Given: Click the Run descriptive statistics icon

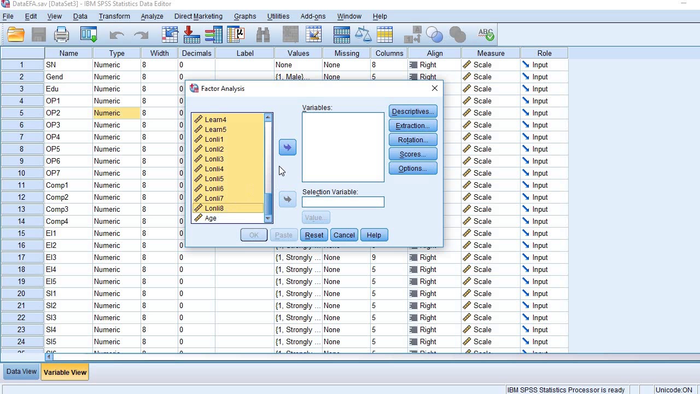Looking at the screenshot, I should coord(235,36).
